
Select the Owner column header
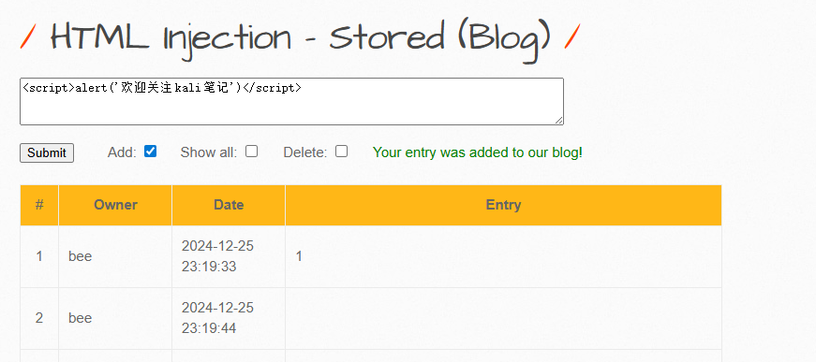tap(115, 205)
